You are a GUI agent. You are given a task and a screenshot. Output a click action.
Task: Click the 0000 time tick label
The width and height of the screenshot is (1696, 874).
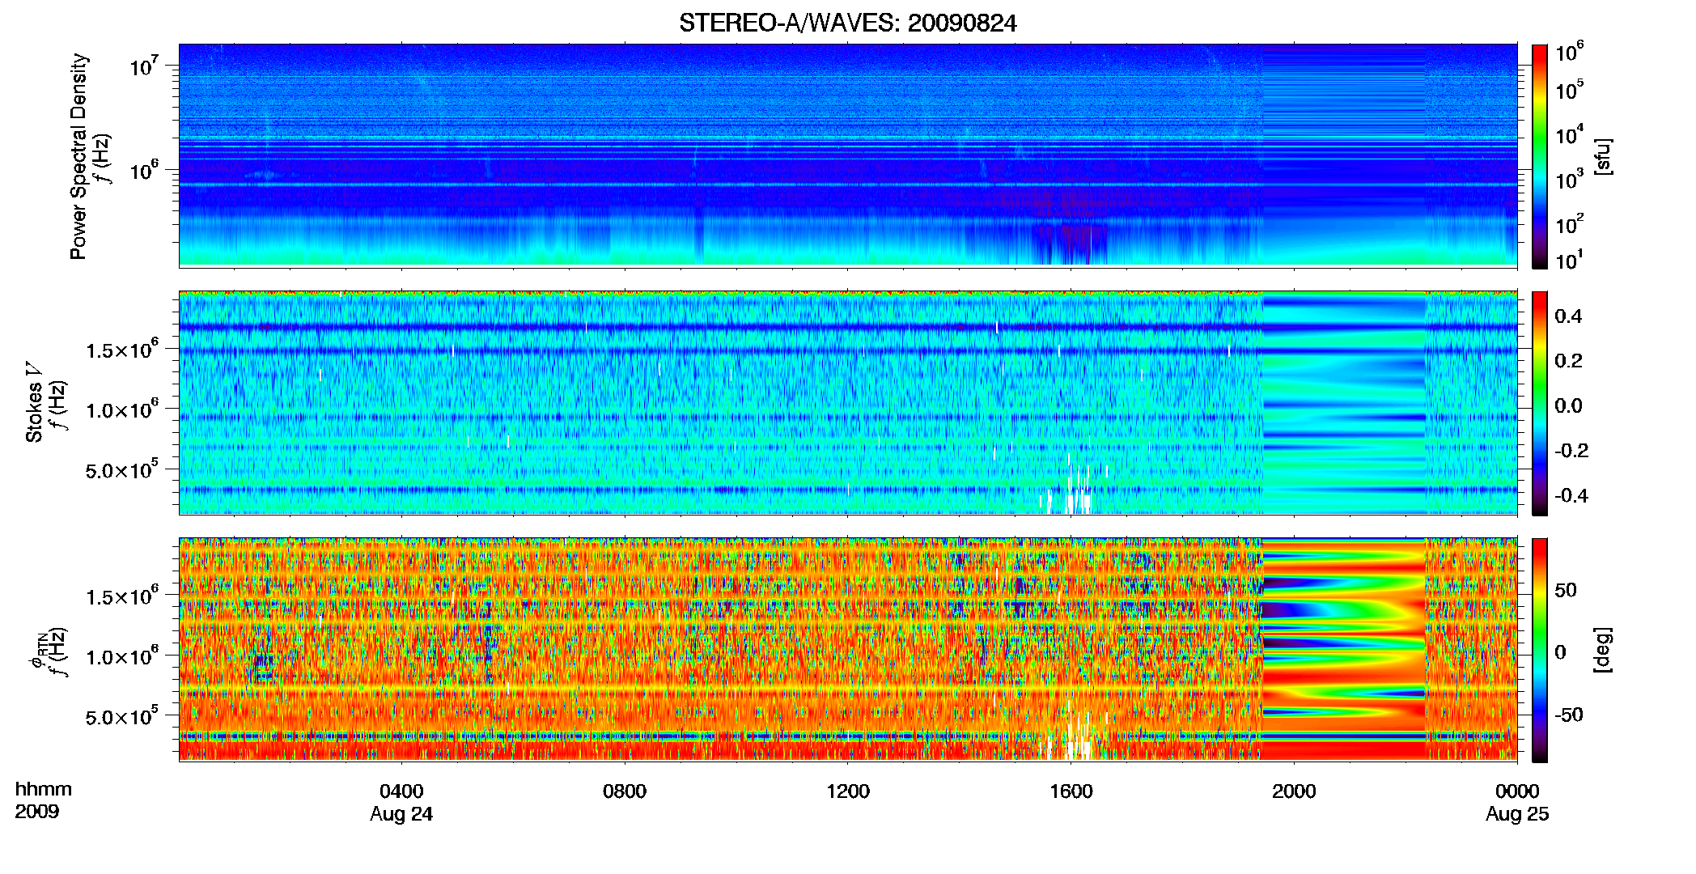(1517, 791)
